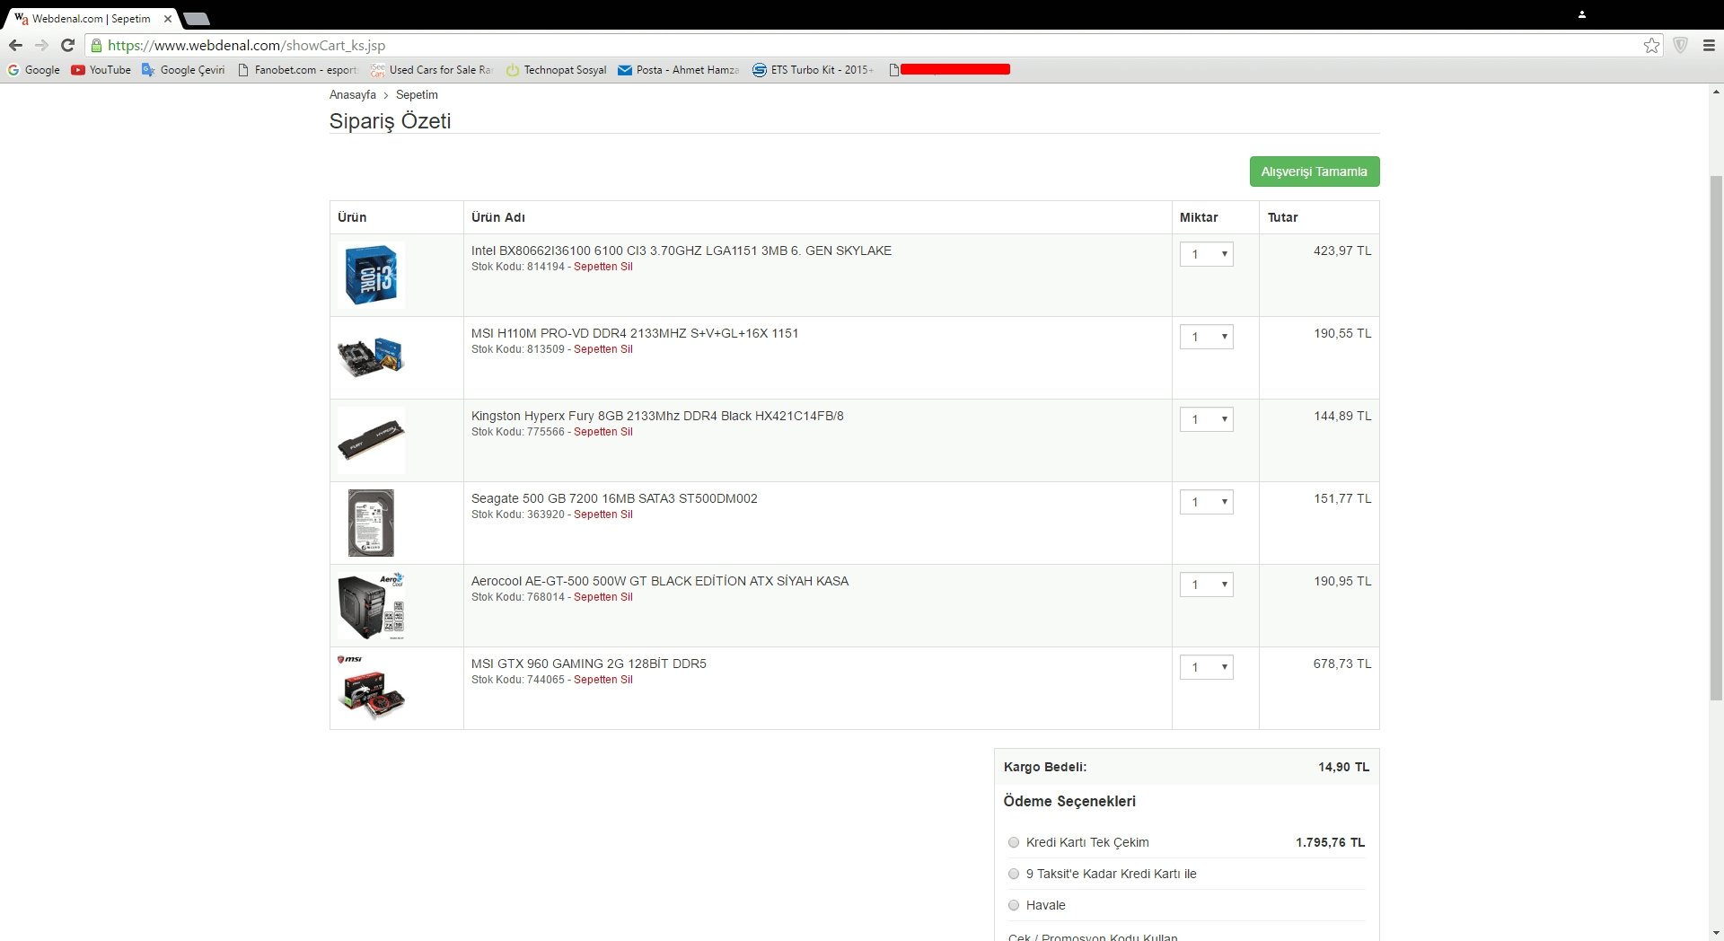Switch to the Webdenal.com Sepetim tab
This screenshot has width=1724, height=941.
pyautogui.click(x=91, y=19)
